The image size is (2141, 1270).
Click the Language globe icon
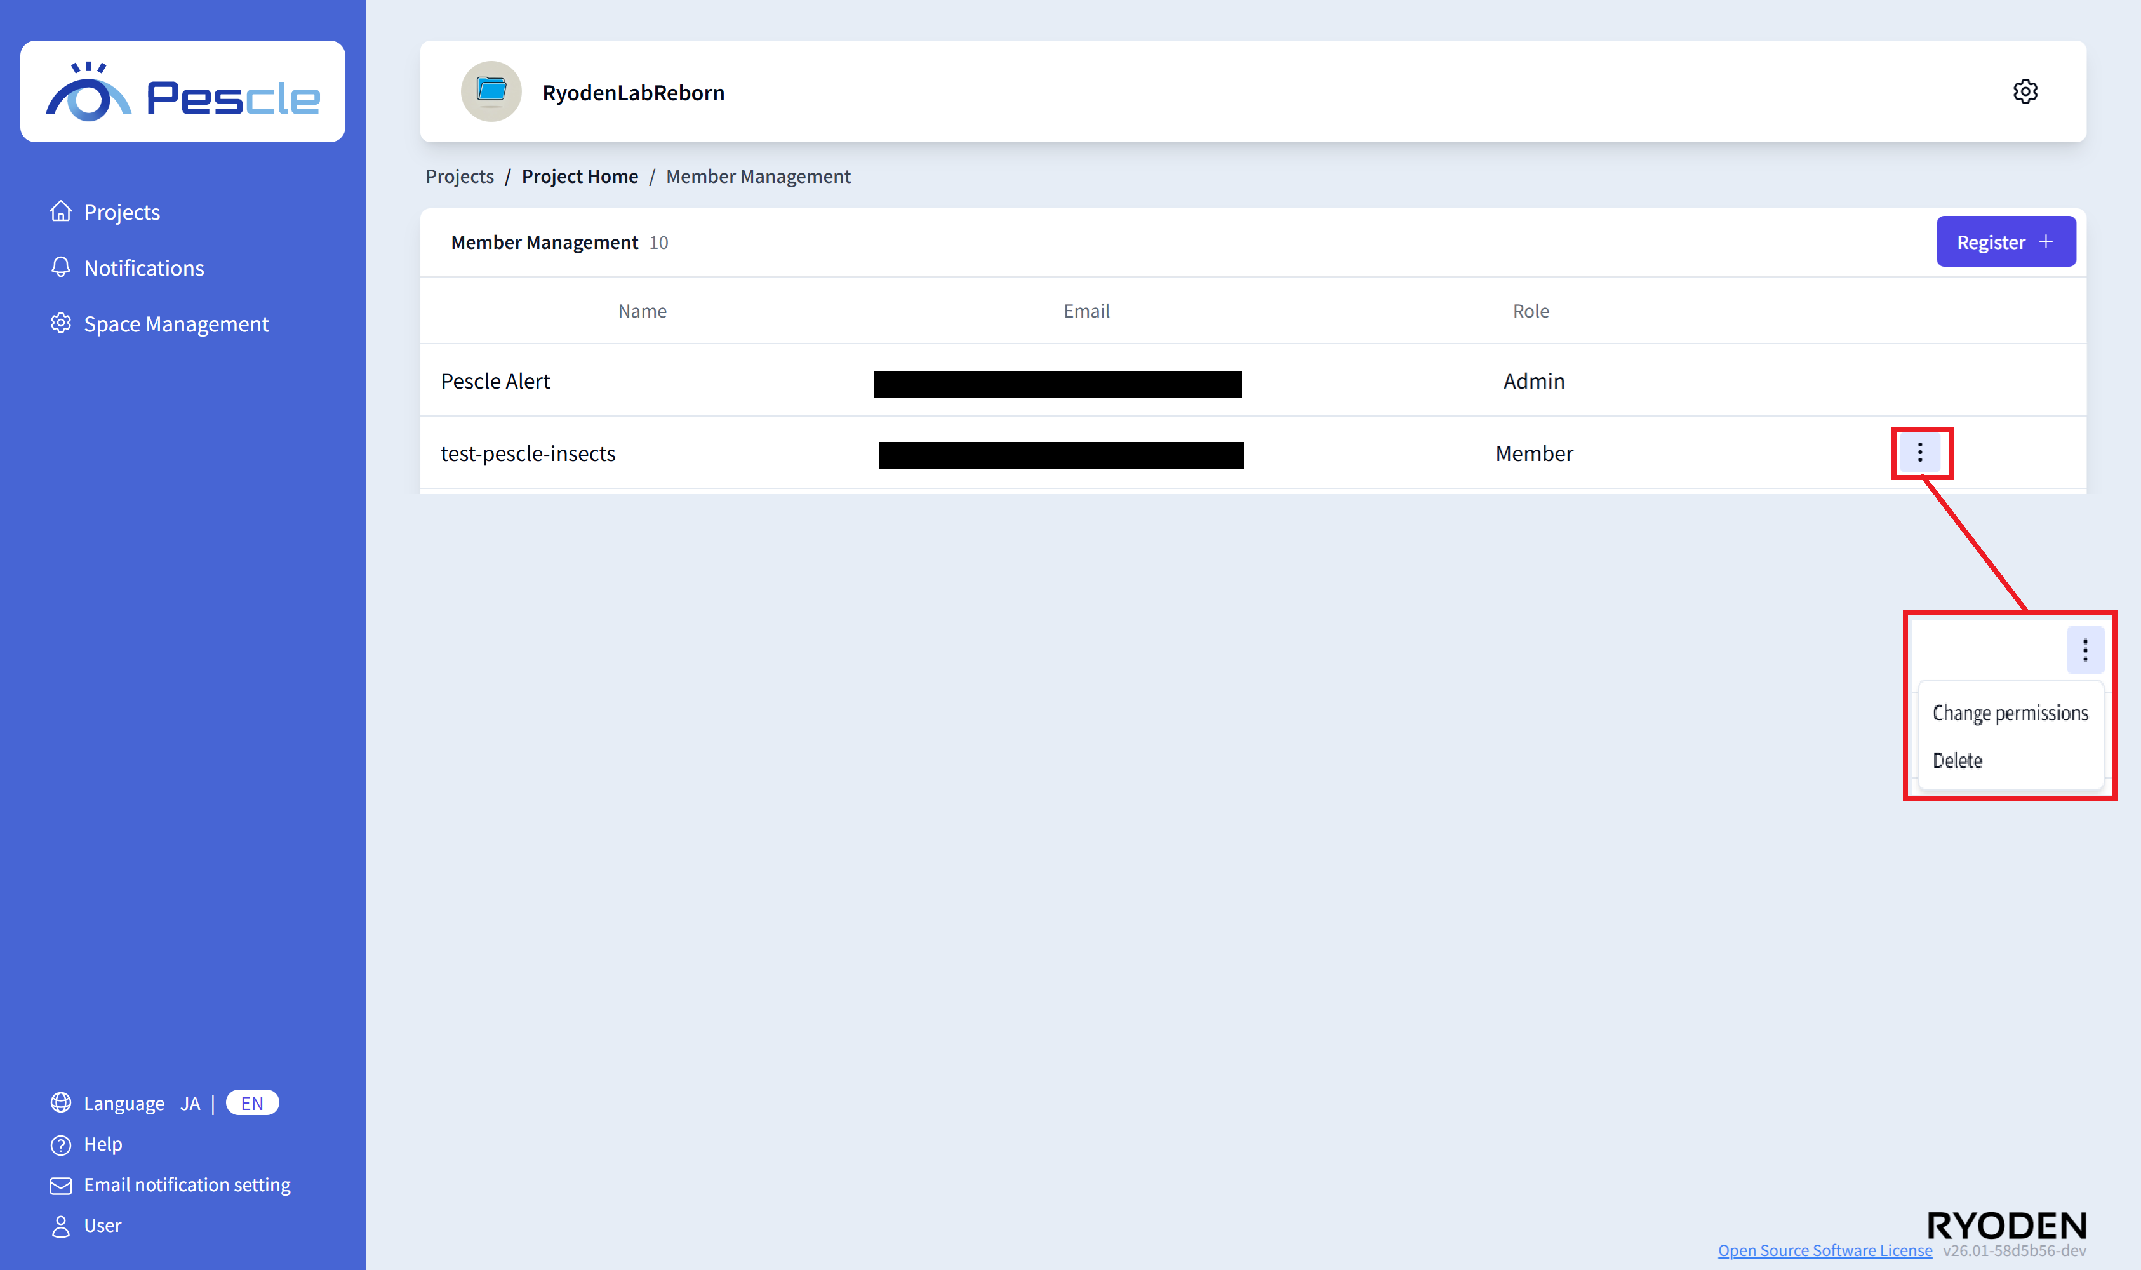pos(61,1103)
